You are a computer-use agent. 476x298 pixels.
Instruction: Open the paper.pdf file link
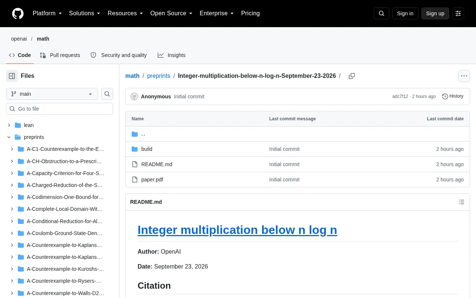[152, 180]
